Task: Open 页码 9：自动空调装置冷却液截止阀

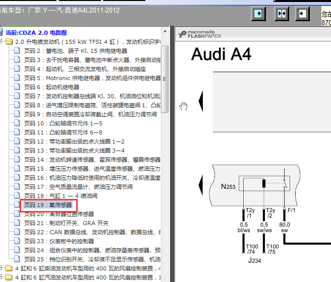Action: click(90, 114)
